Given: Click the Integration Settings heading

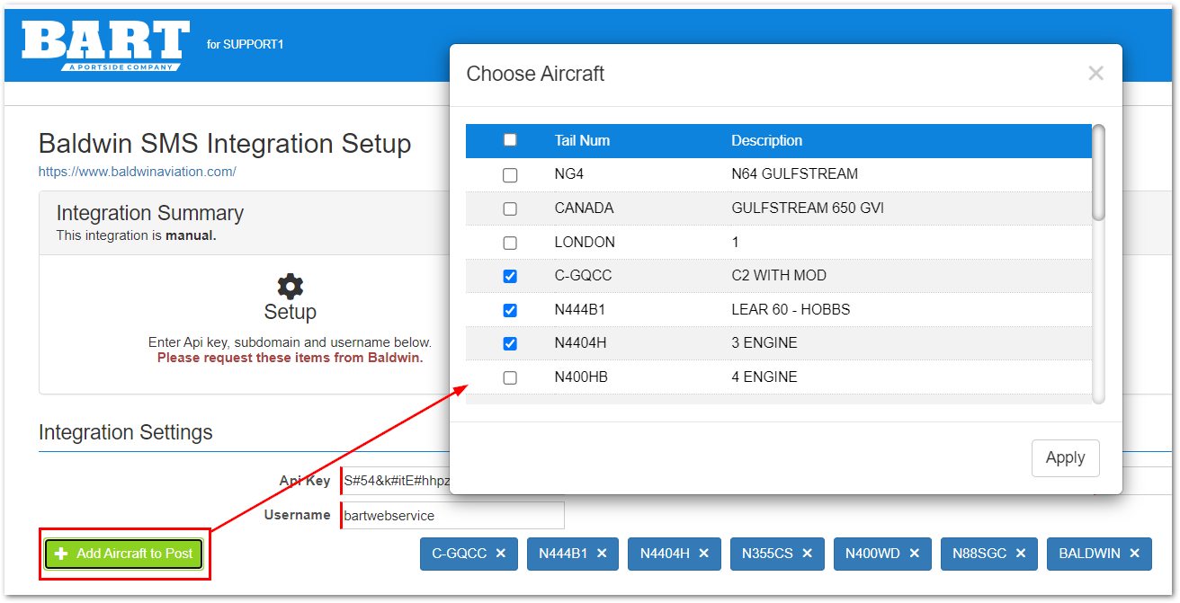Looking at the screenshot, I should click(126, 432).
